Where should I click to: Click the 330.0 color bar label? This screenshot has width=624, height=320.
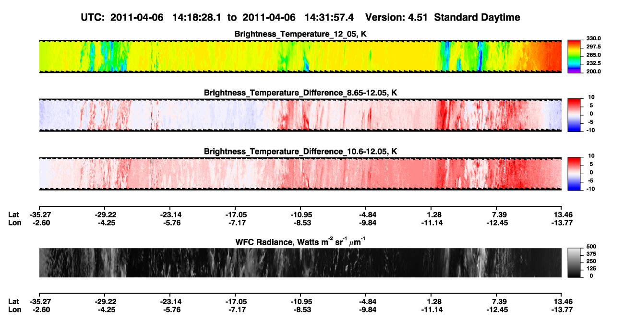(x=593, y=38)
